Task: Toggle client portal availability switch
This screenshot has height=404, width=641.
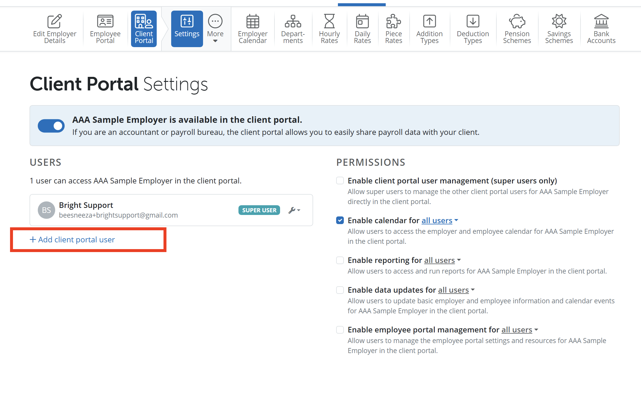Action: tap(51, 126)
